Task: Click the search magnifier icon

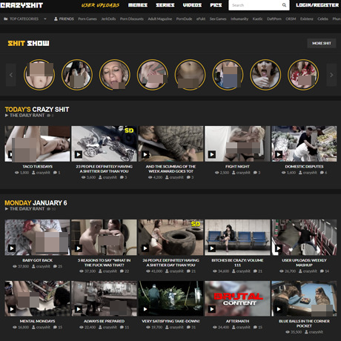Action: [284, 5]
